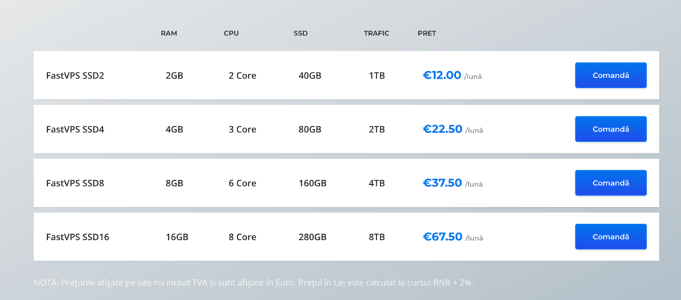Viewport: 681px width, 300px height.
Task: Order the FastVPS SSD4 plan via Comandă
Action: (x=611, y=129)
